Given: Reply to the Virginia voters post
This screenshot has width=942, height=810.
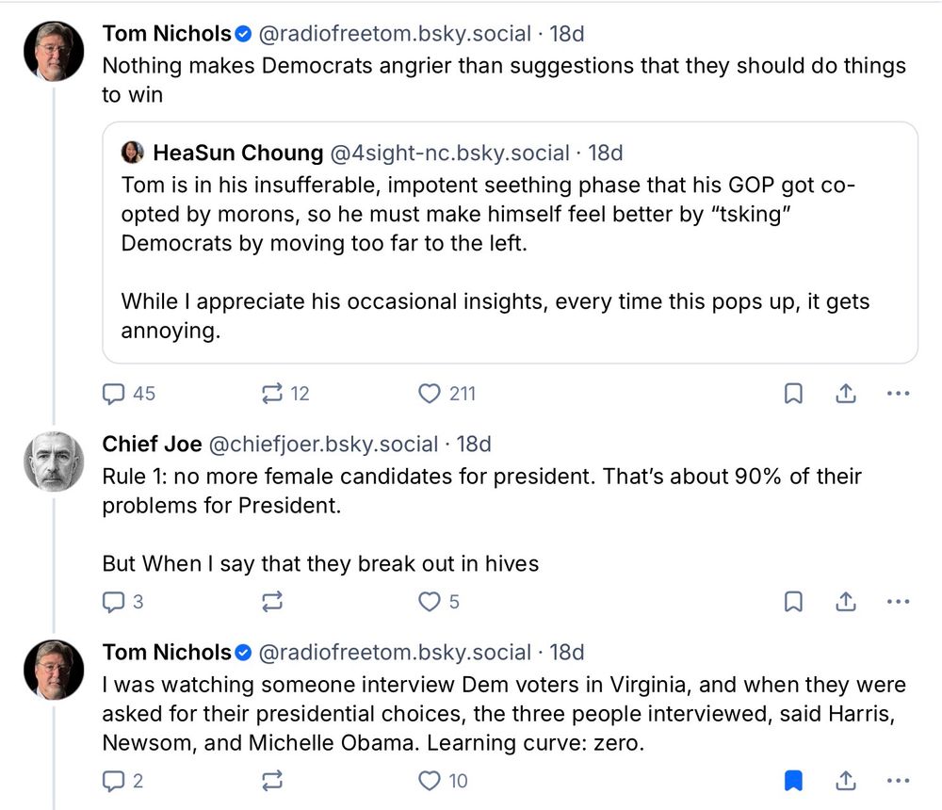Looking at the screenshot, I should [x=114, y=780].
